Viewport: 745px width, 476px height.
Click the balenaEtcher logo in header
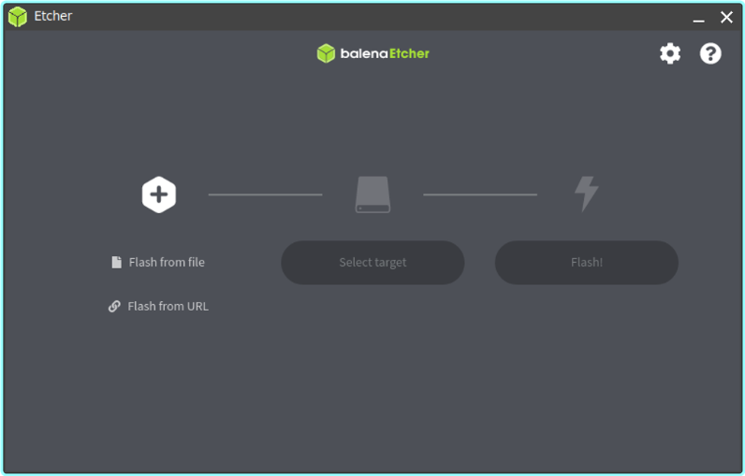coord(373,53)
